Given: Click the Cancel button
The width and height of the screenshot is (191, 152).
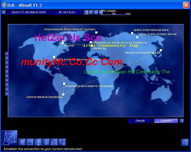Looking at the screenshot, I should (x=140, y=121).
